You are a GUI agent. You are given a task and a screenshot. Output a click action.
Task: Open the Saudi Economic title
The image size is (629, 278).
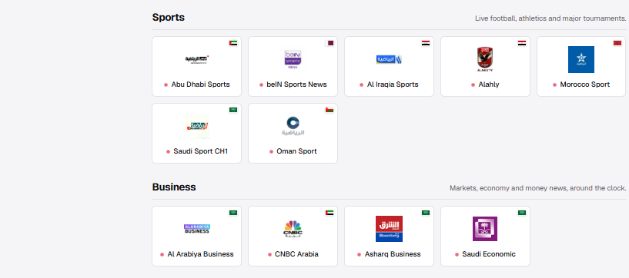pyautogui.click(x=489, y=254)
